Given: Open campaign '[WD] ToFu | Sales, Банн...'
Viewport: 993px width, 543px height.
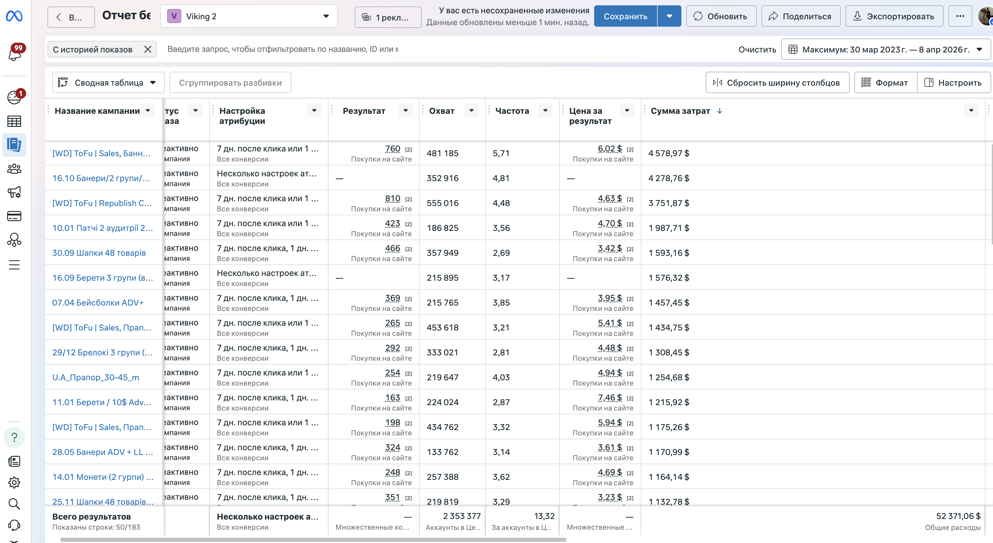Looking at the screenshot, I should pos(101,153).
